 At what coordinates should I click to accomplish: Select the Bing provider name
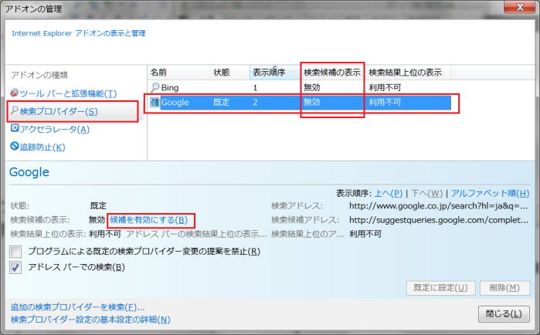[170, 88]
